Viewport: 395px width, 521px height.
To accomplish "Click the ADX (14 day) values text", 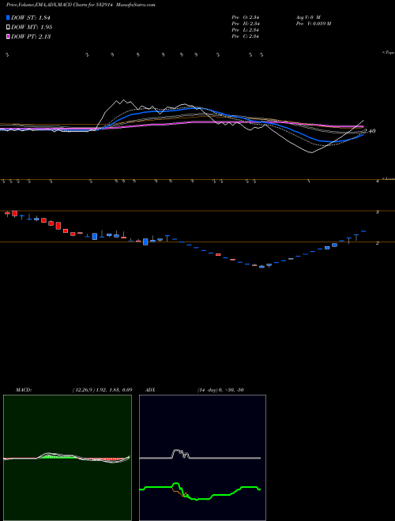I will [x=220, y=390].
